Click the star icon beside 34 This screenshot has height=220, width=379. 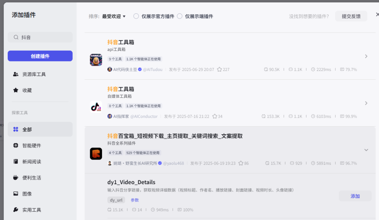[214, 116]
